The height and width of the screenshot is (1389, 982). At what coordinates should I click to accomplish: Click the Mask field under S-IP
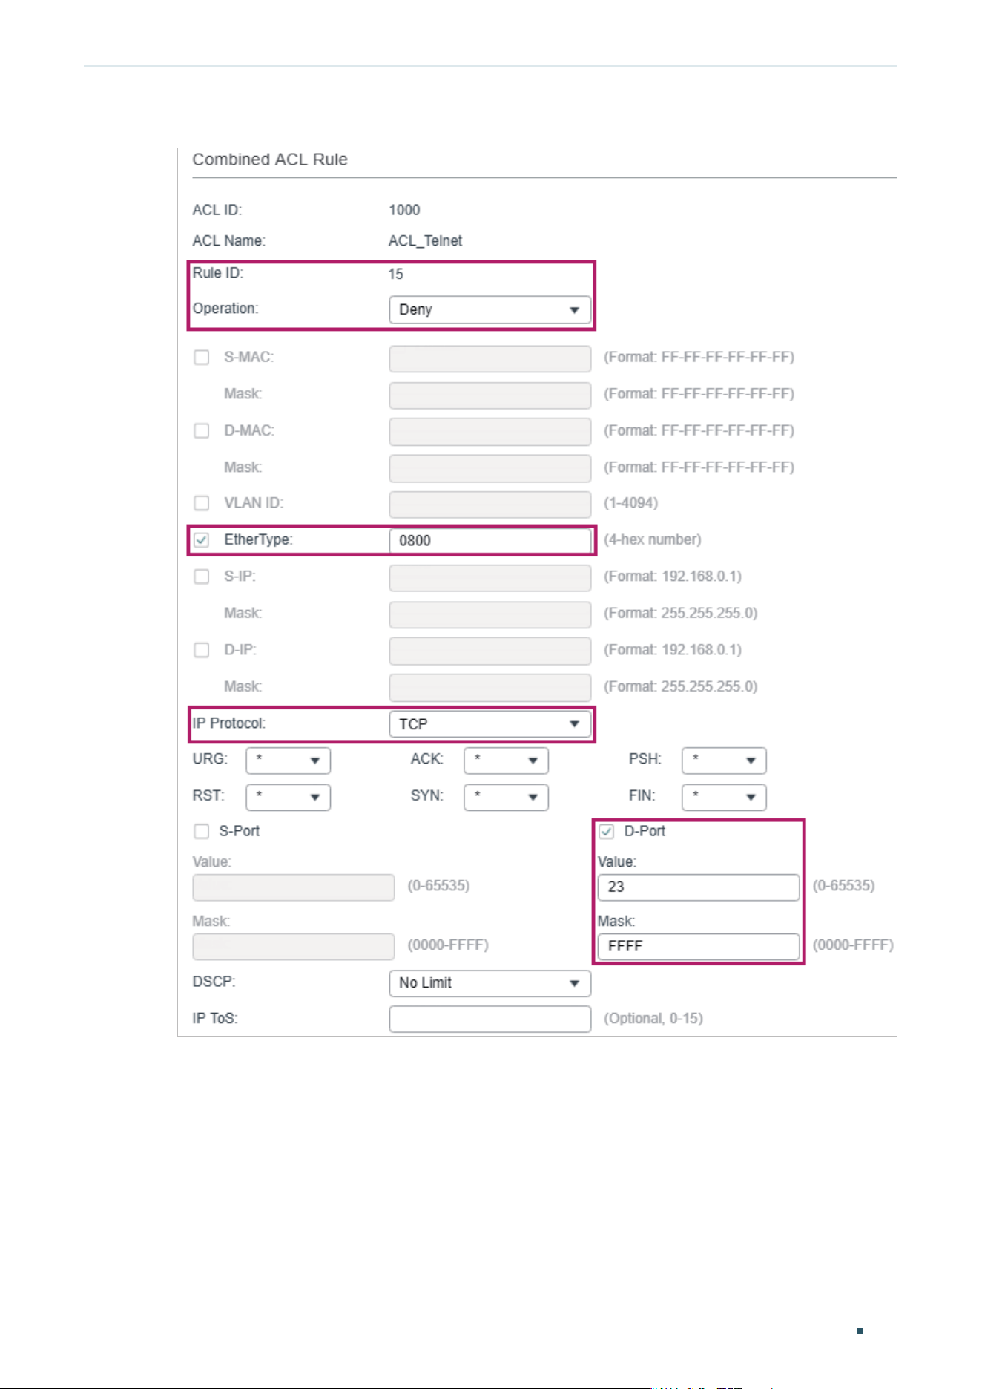click(490, 614)
